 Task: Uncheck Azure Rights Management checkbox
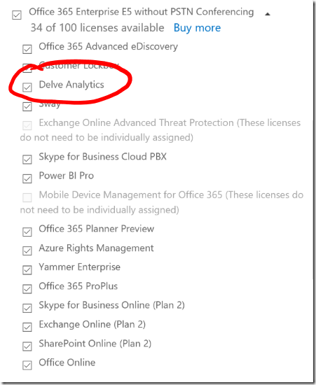pyautogui.click(x=27, y=251)
